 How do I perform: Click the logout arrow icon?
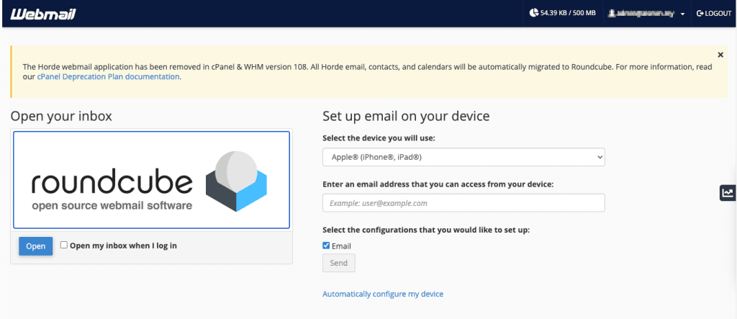point(700,13)
